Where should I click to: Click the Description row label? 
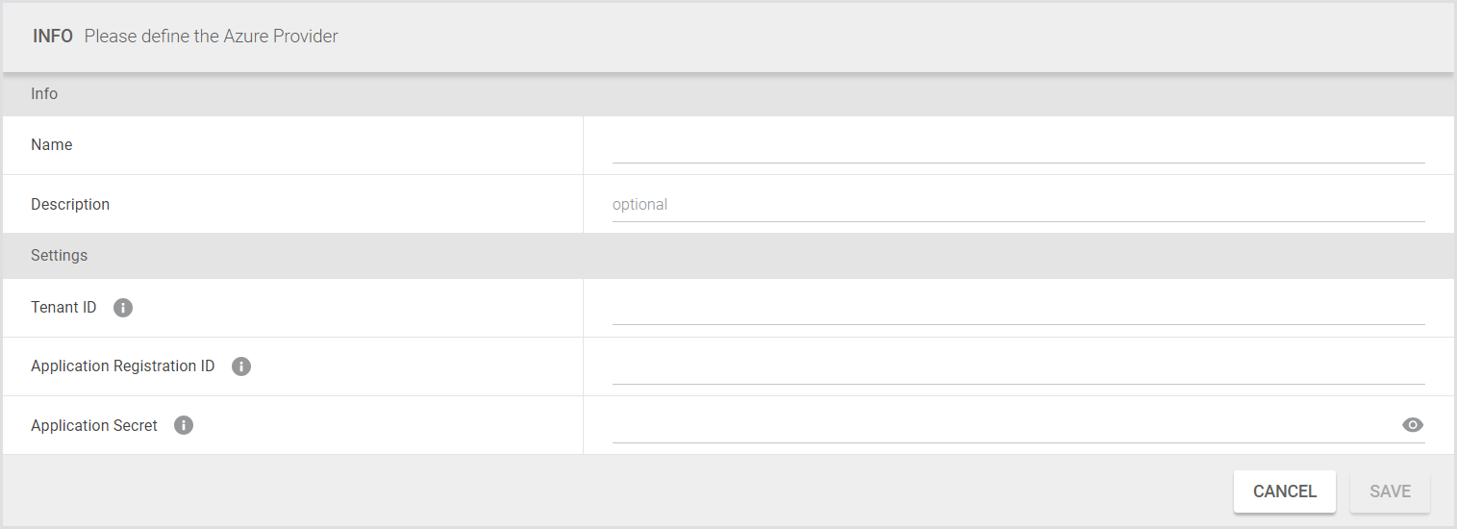70,204
